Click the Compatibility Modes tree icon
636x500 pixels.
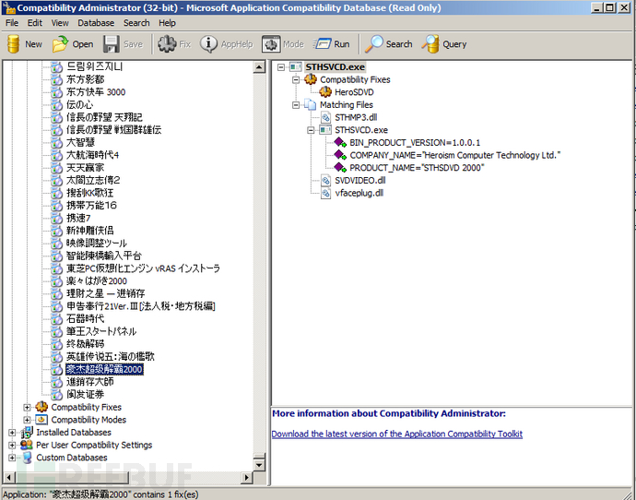tap(41, 420)
